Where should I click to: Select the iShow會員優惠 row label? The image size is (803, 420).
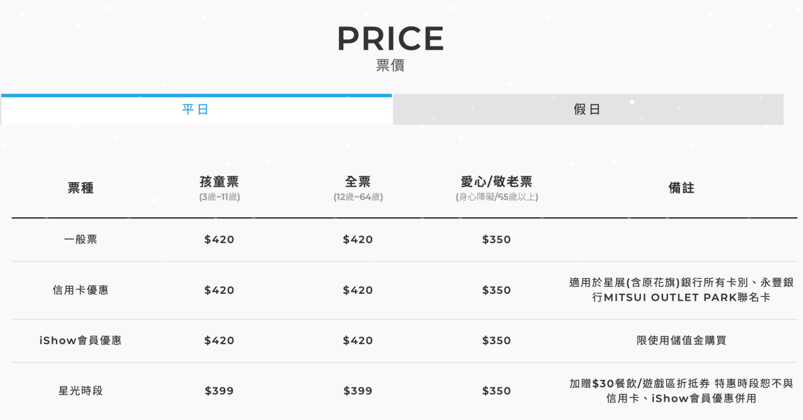pos(81,340)
